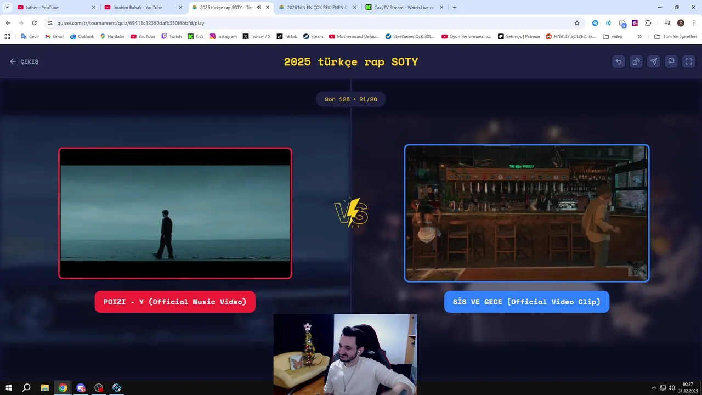
Task: Open the blue sound-wave extension icon
Action: click(x=608, y=23)
